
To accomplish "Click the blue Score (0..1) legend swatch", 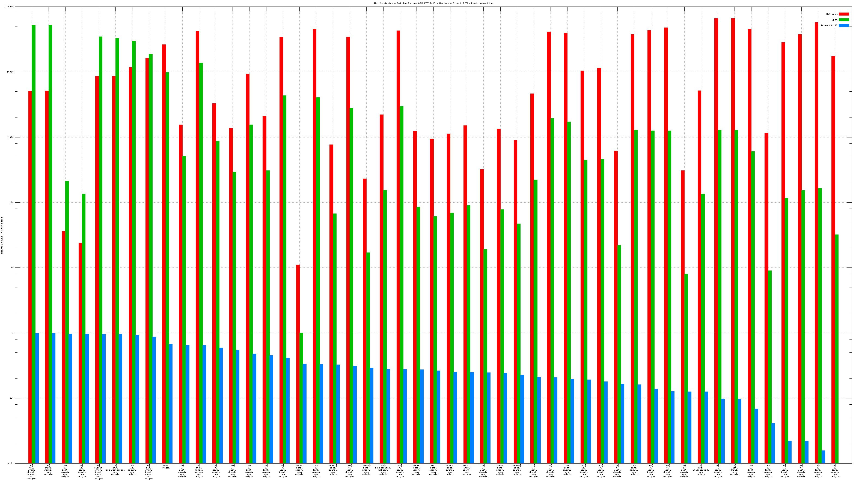I will pos(843,26).
